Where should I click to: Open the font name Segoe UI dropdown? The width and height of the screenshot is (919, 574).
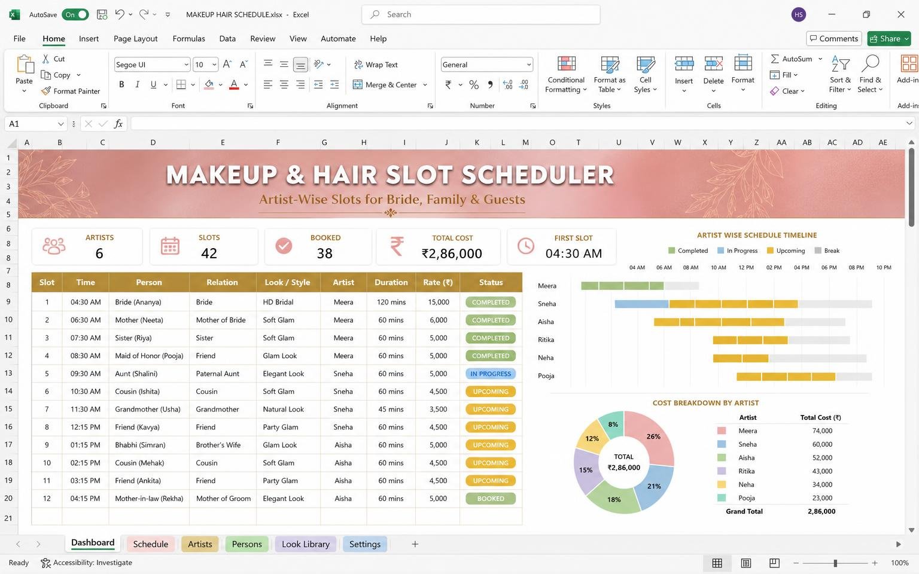(x=186, y=65)
